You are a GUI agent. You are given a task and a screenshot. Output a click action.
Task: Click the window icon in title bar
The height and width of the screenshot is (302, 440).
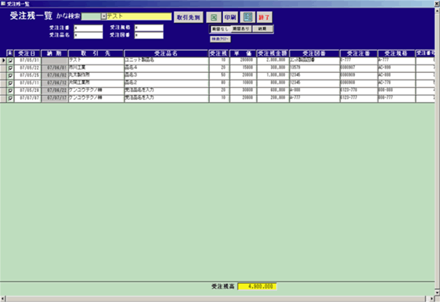(x=3, y=3)
